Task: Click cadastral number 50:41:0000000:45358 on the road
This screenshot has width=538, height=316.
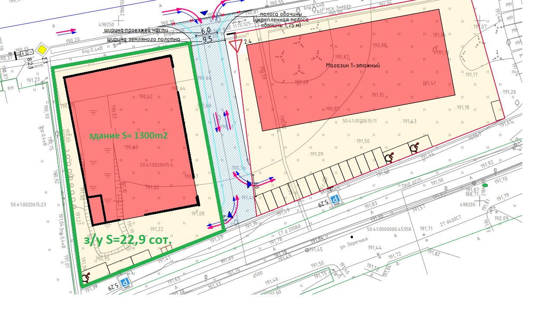Action: [389, 229]
